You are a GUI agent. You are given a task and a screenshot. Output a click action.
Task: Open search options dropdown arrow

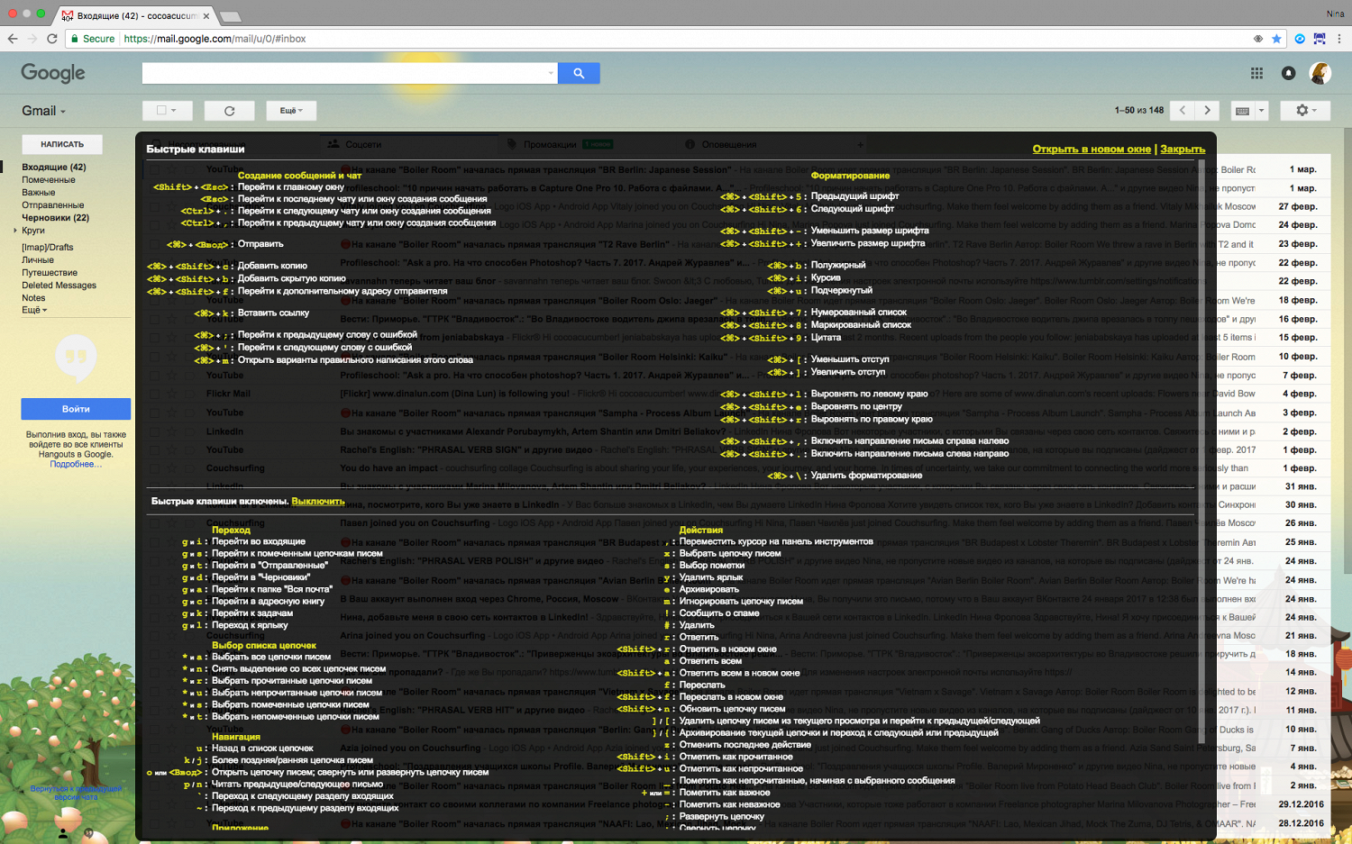[551, 73]
